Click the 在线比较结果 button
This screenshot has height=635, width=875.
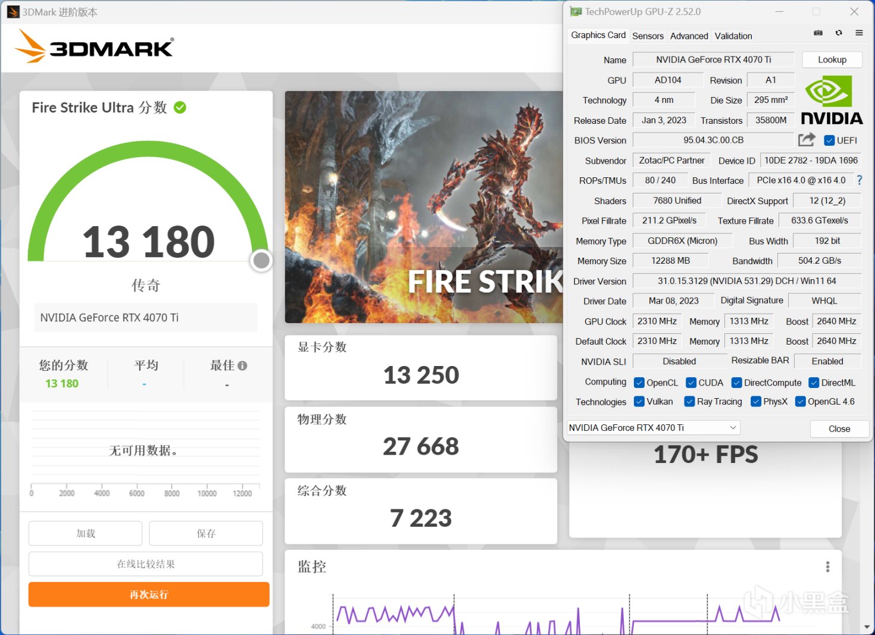pos(146,564)
